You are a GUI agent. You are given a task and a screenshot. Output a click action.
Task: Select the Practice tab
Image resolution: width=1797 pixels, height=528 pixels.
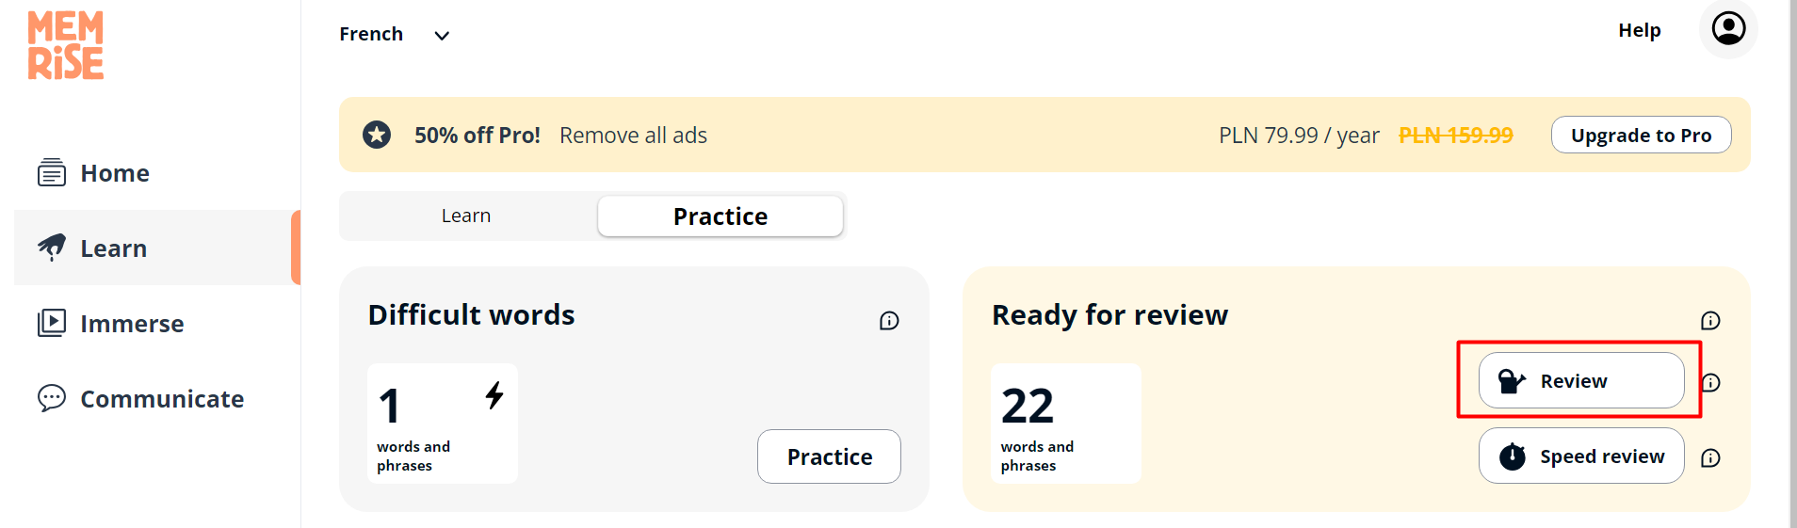(720, 216)
